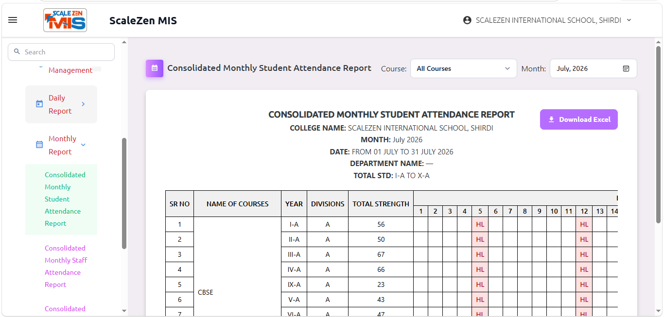Click the day 12 column header
The height and width of the screenshot is (317, 664).
click(584, 211)
